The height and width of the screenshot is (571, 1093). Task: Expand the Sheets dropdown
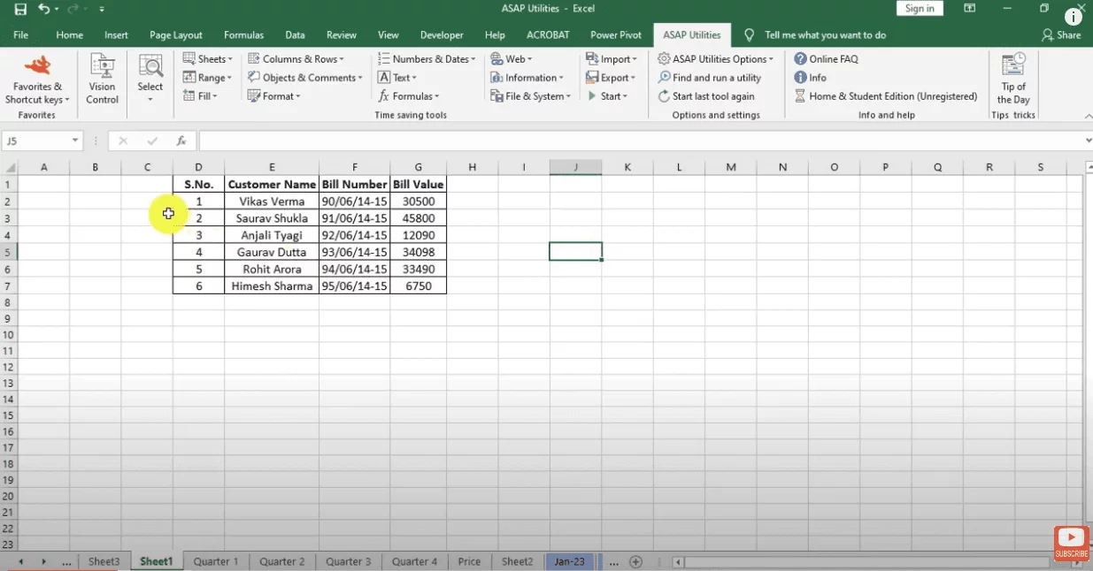click(x=208, y=59)
